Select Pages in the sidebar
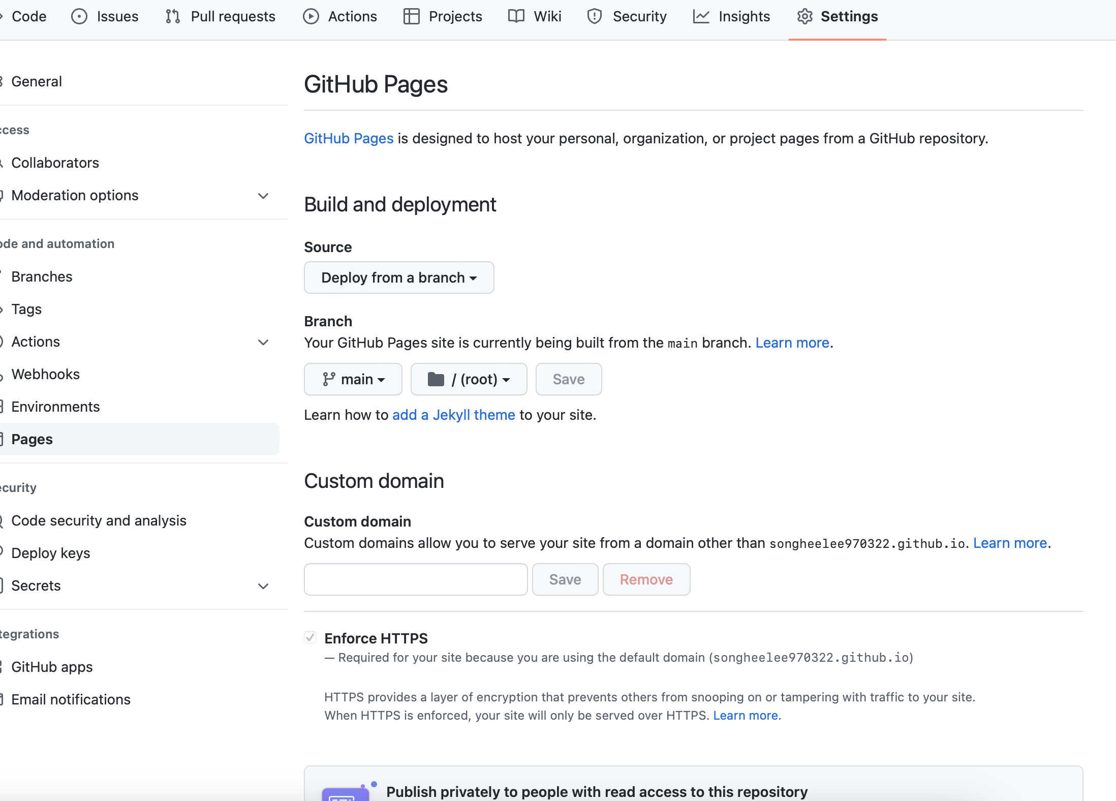This screenshot has width=1116, height=801. pos(140,439)
